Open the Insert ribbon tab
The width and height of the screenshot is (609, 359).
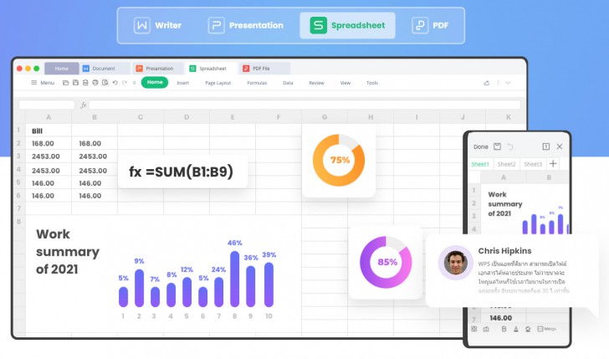(182, 83)
